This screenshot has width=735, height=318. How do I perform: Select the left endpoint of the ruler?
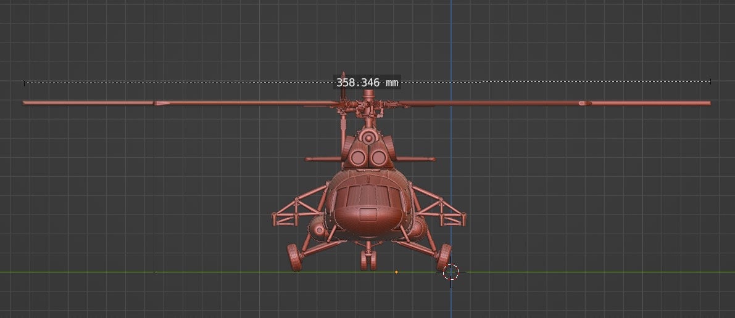24,82
